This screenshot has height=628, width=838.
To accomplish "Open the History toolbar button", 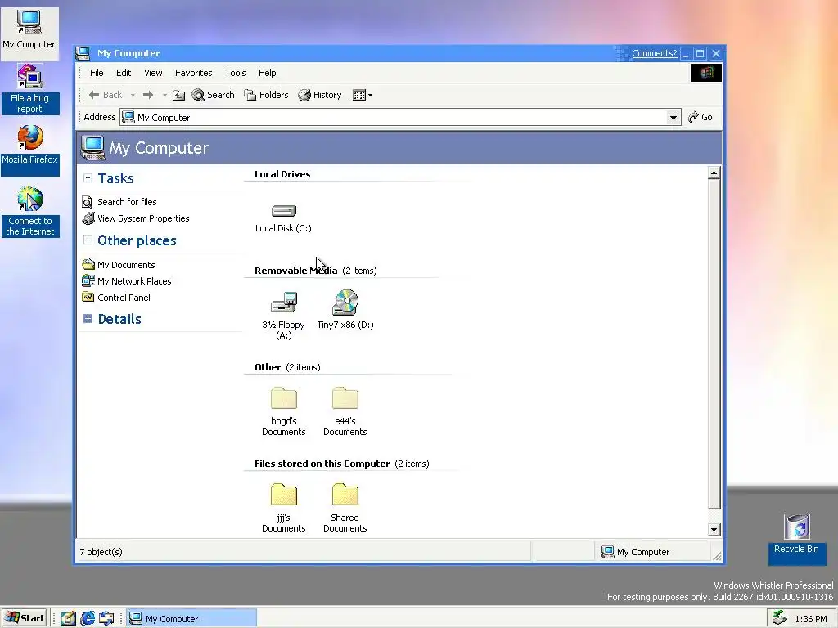I will coord(320,95).
